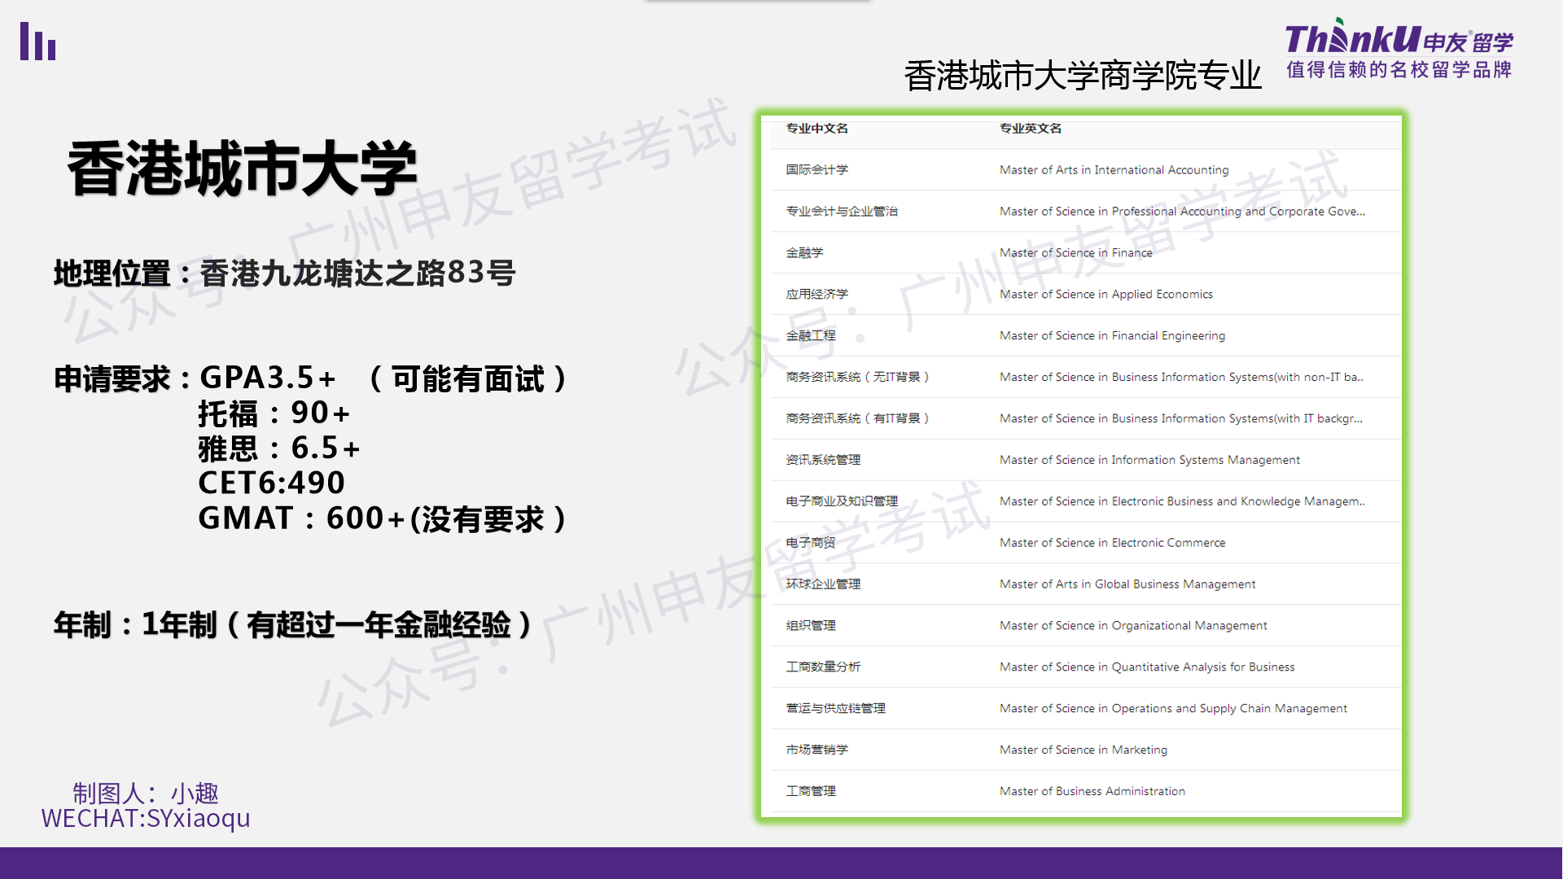Image resolution: width=1563 pixels, height=879 pixels.
Task: Click the 托福：90+ line
Action: pos(274,413)
